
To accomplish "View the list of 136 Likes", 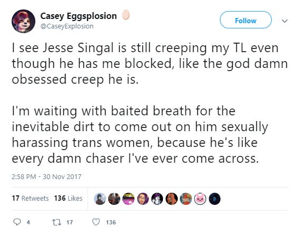I will (x=68, y=199).
